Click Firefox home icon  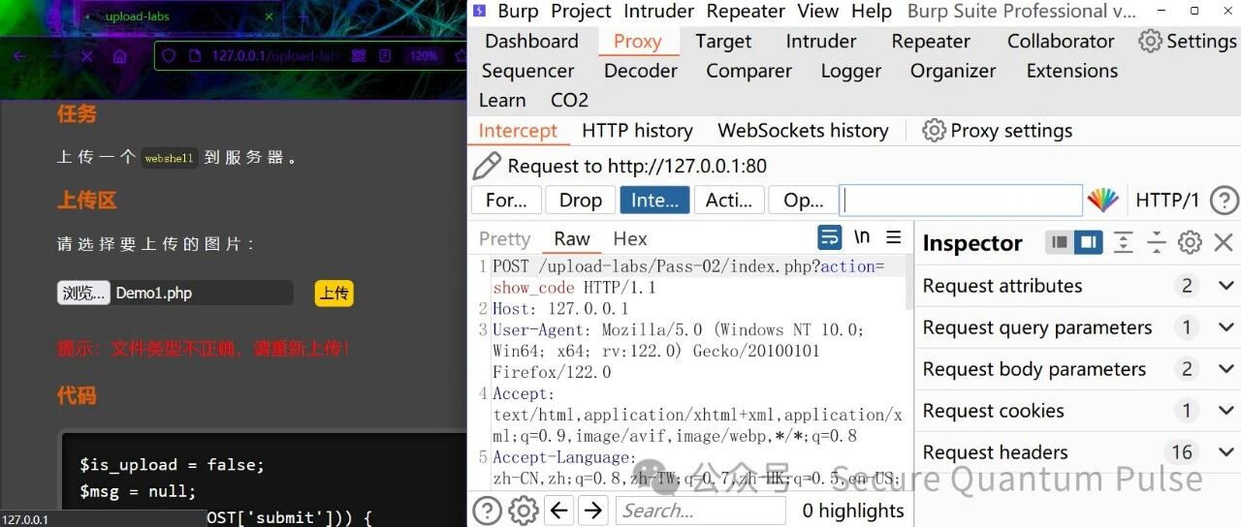119,56
